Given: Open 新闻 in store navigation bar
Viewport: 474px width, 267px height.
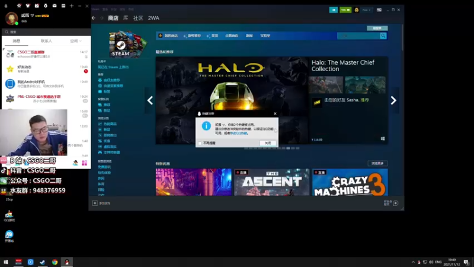Looking at the screenshot, I should (249, 36).
